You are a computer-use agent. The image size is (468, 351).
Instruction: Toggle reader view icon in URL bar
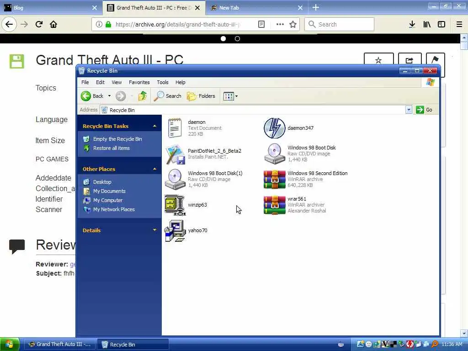pos(261,25)
